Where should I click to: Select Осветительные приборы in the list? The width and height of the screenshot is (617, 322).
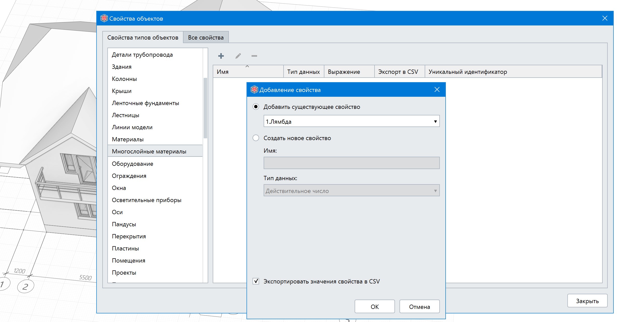click(x=155, y=200)
